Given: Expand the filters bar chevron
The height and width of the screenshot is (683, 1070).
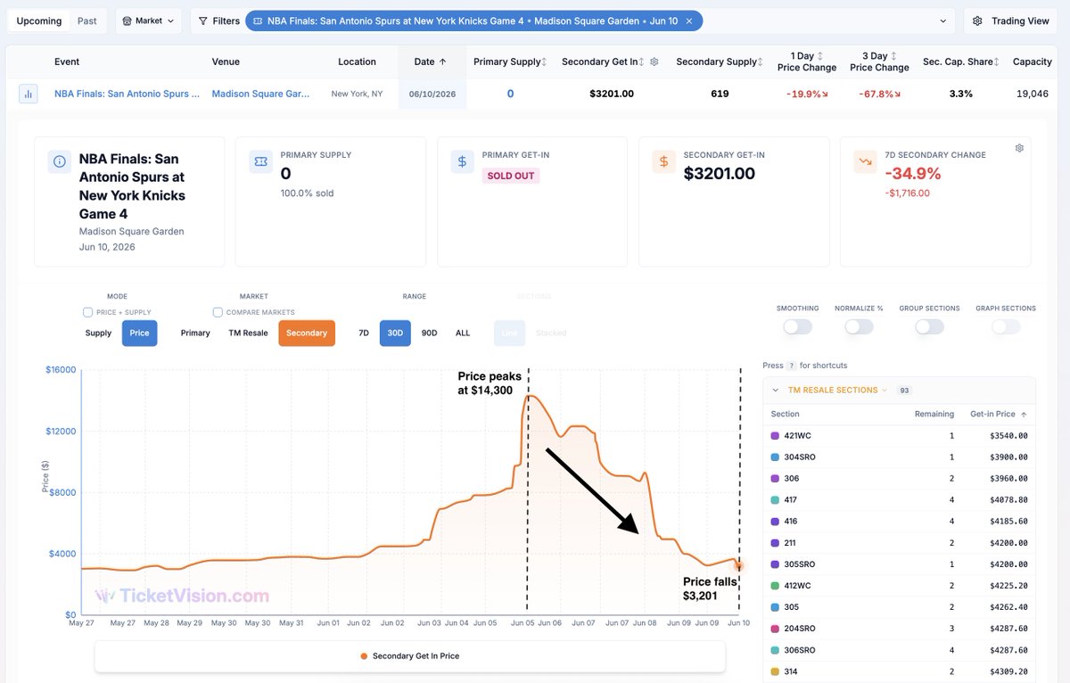Looking at the screenshot, I should pos(943,21).
